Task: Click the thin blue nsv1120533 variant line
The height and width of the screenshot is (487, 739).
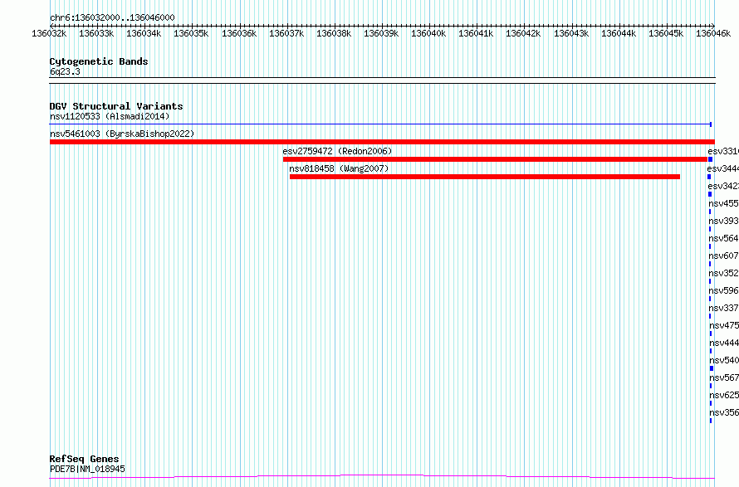Action: 380,124
